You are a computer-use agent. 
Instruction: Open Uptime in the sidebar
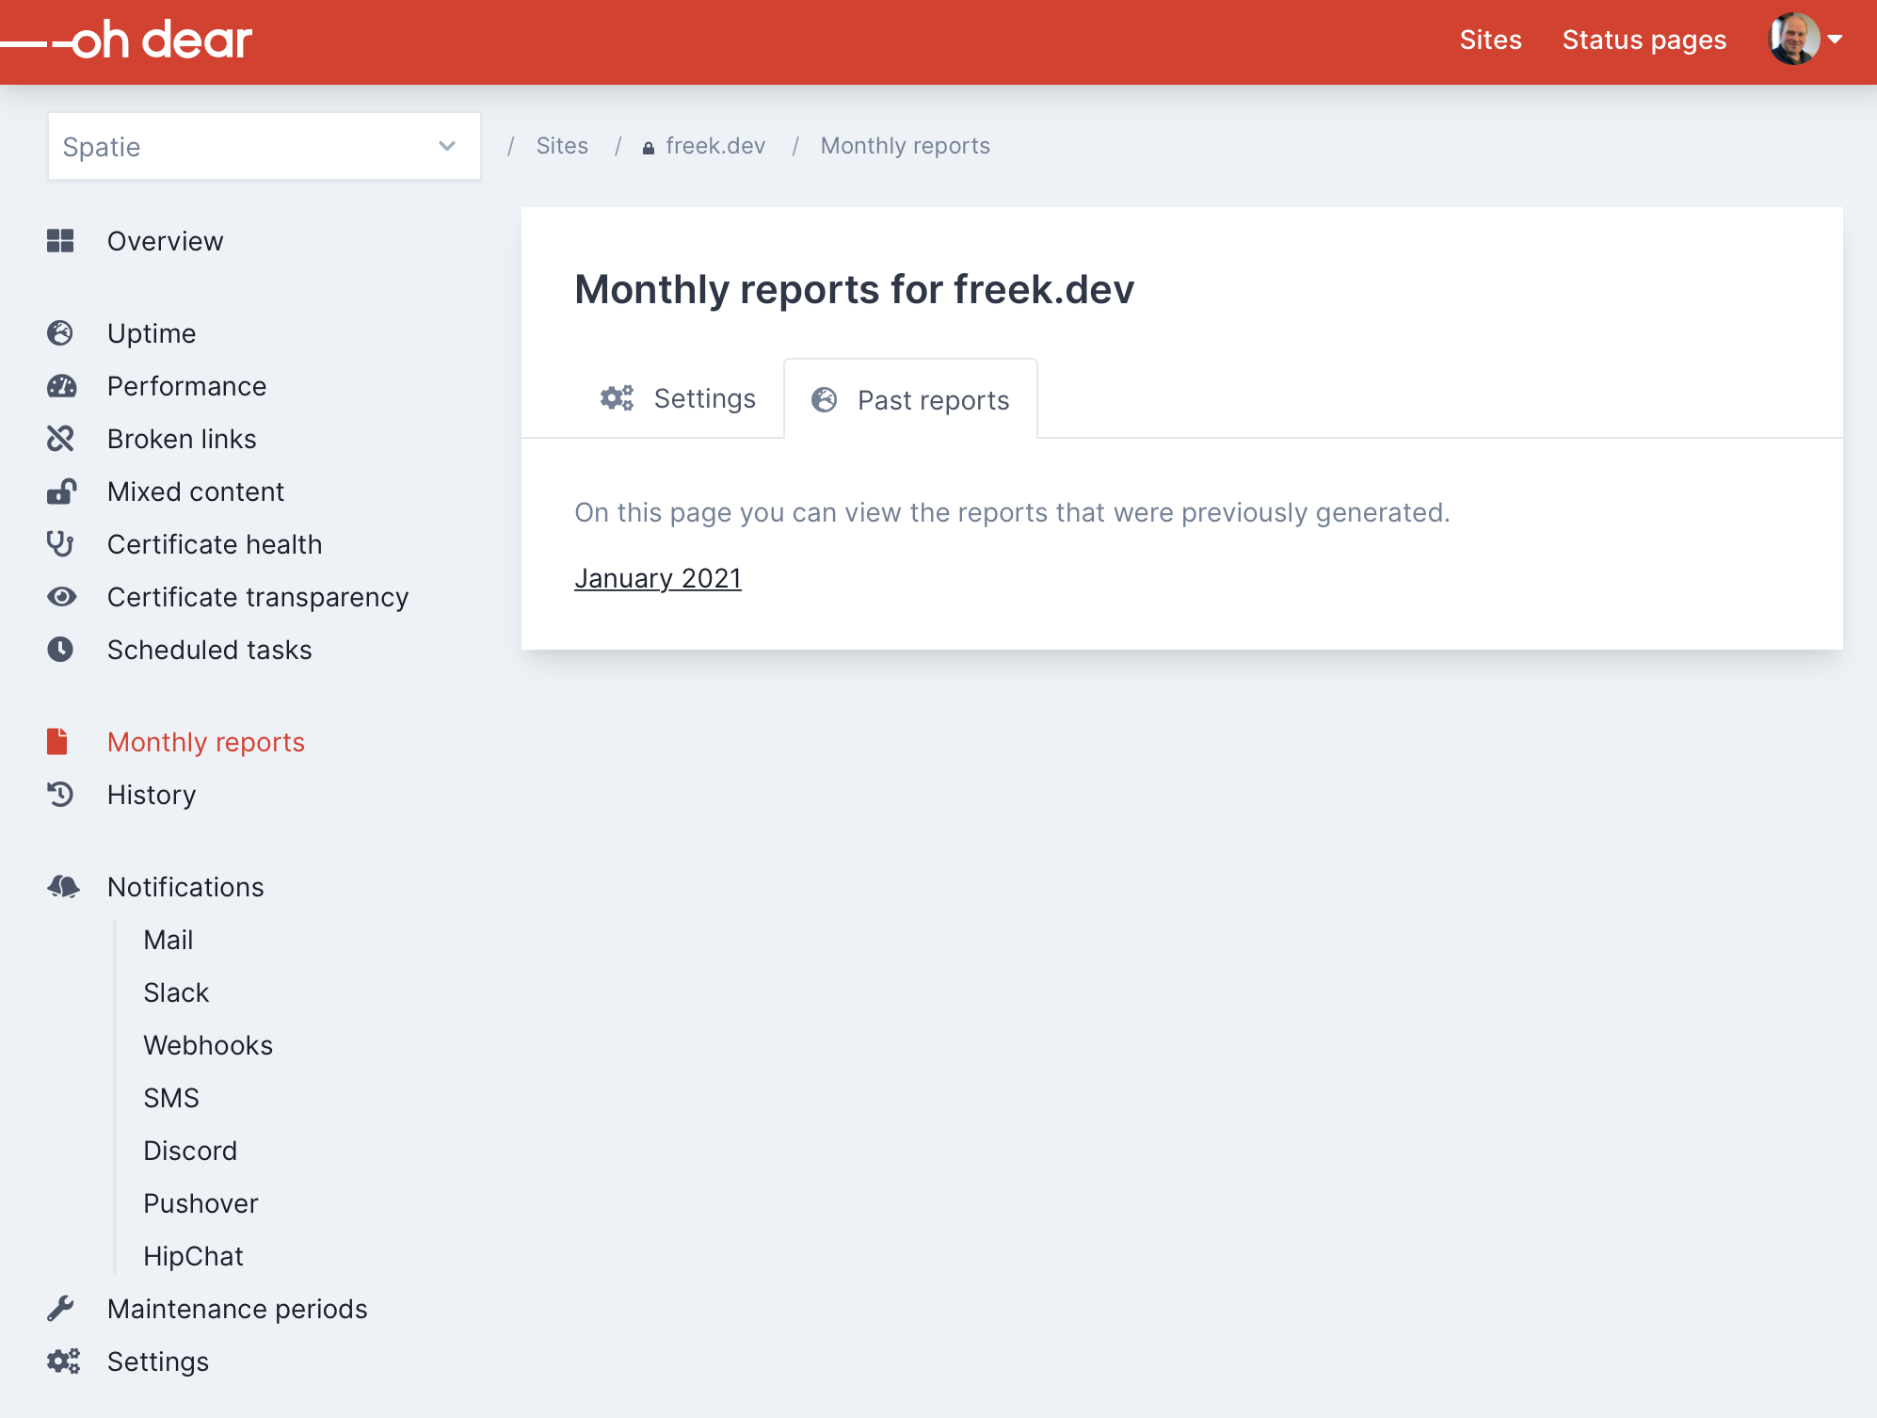tap(152, 333)
